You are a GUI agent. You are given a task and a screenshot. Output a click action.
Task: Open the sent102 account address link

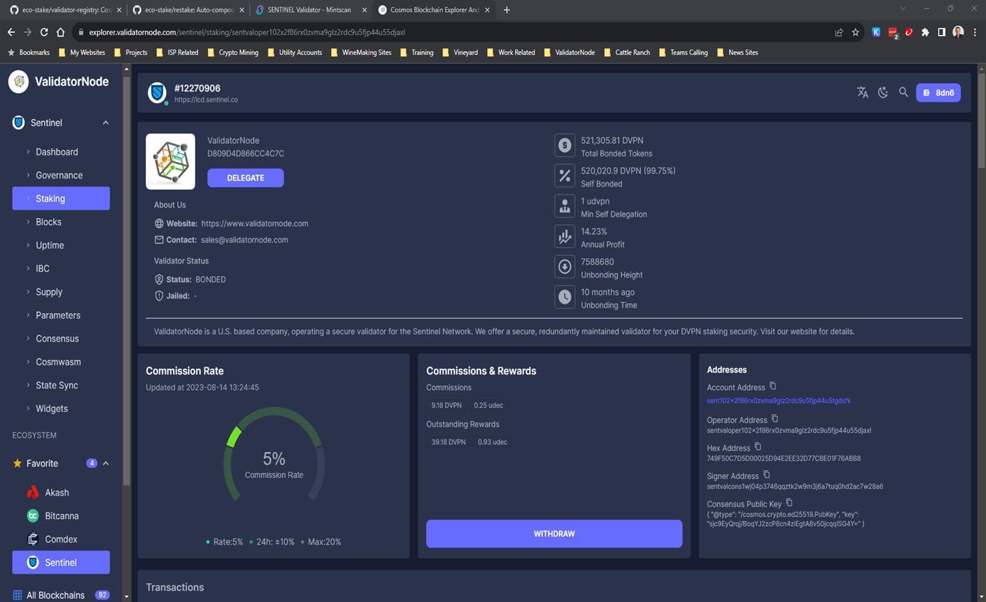point(779,400)
